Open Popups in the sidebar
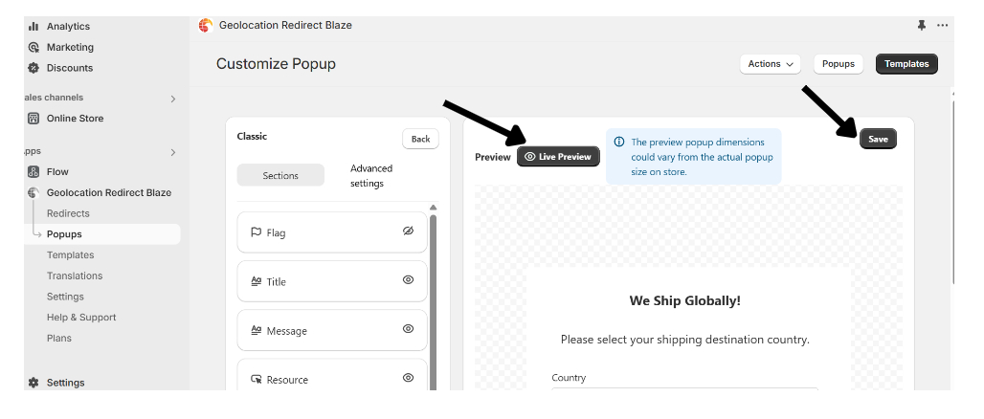The image size is (984, 419). pyautogui.click(x=65, y=234)
